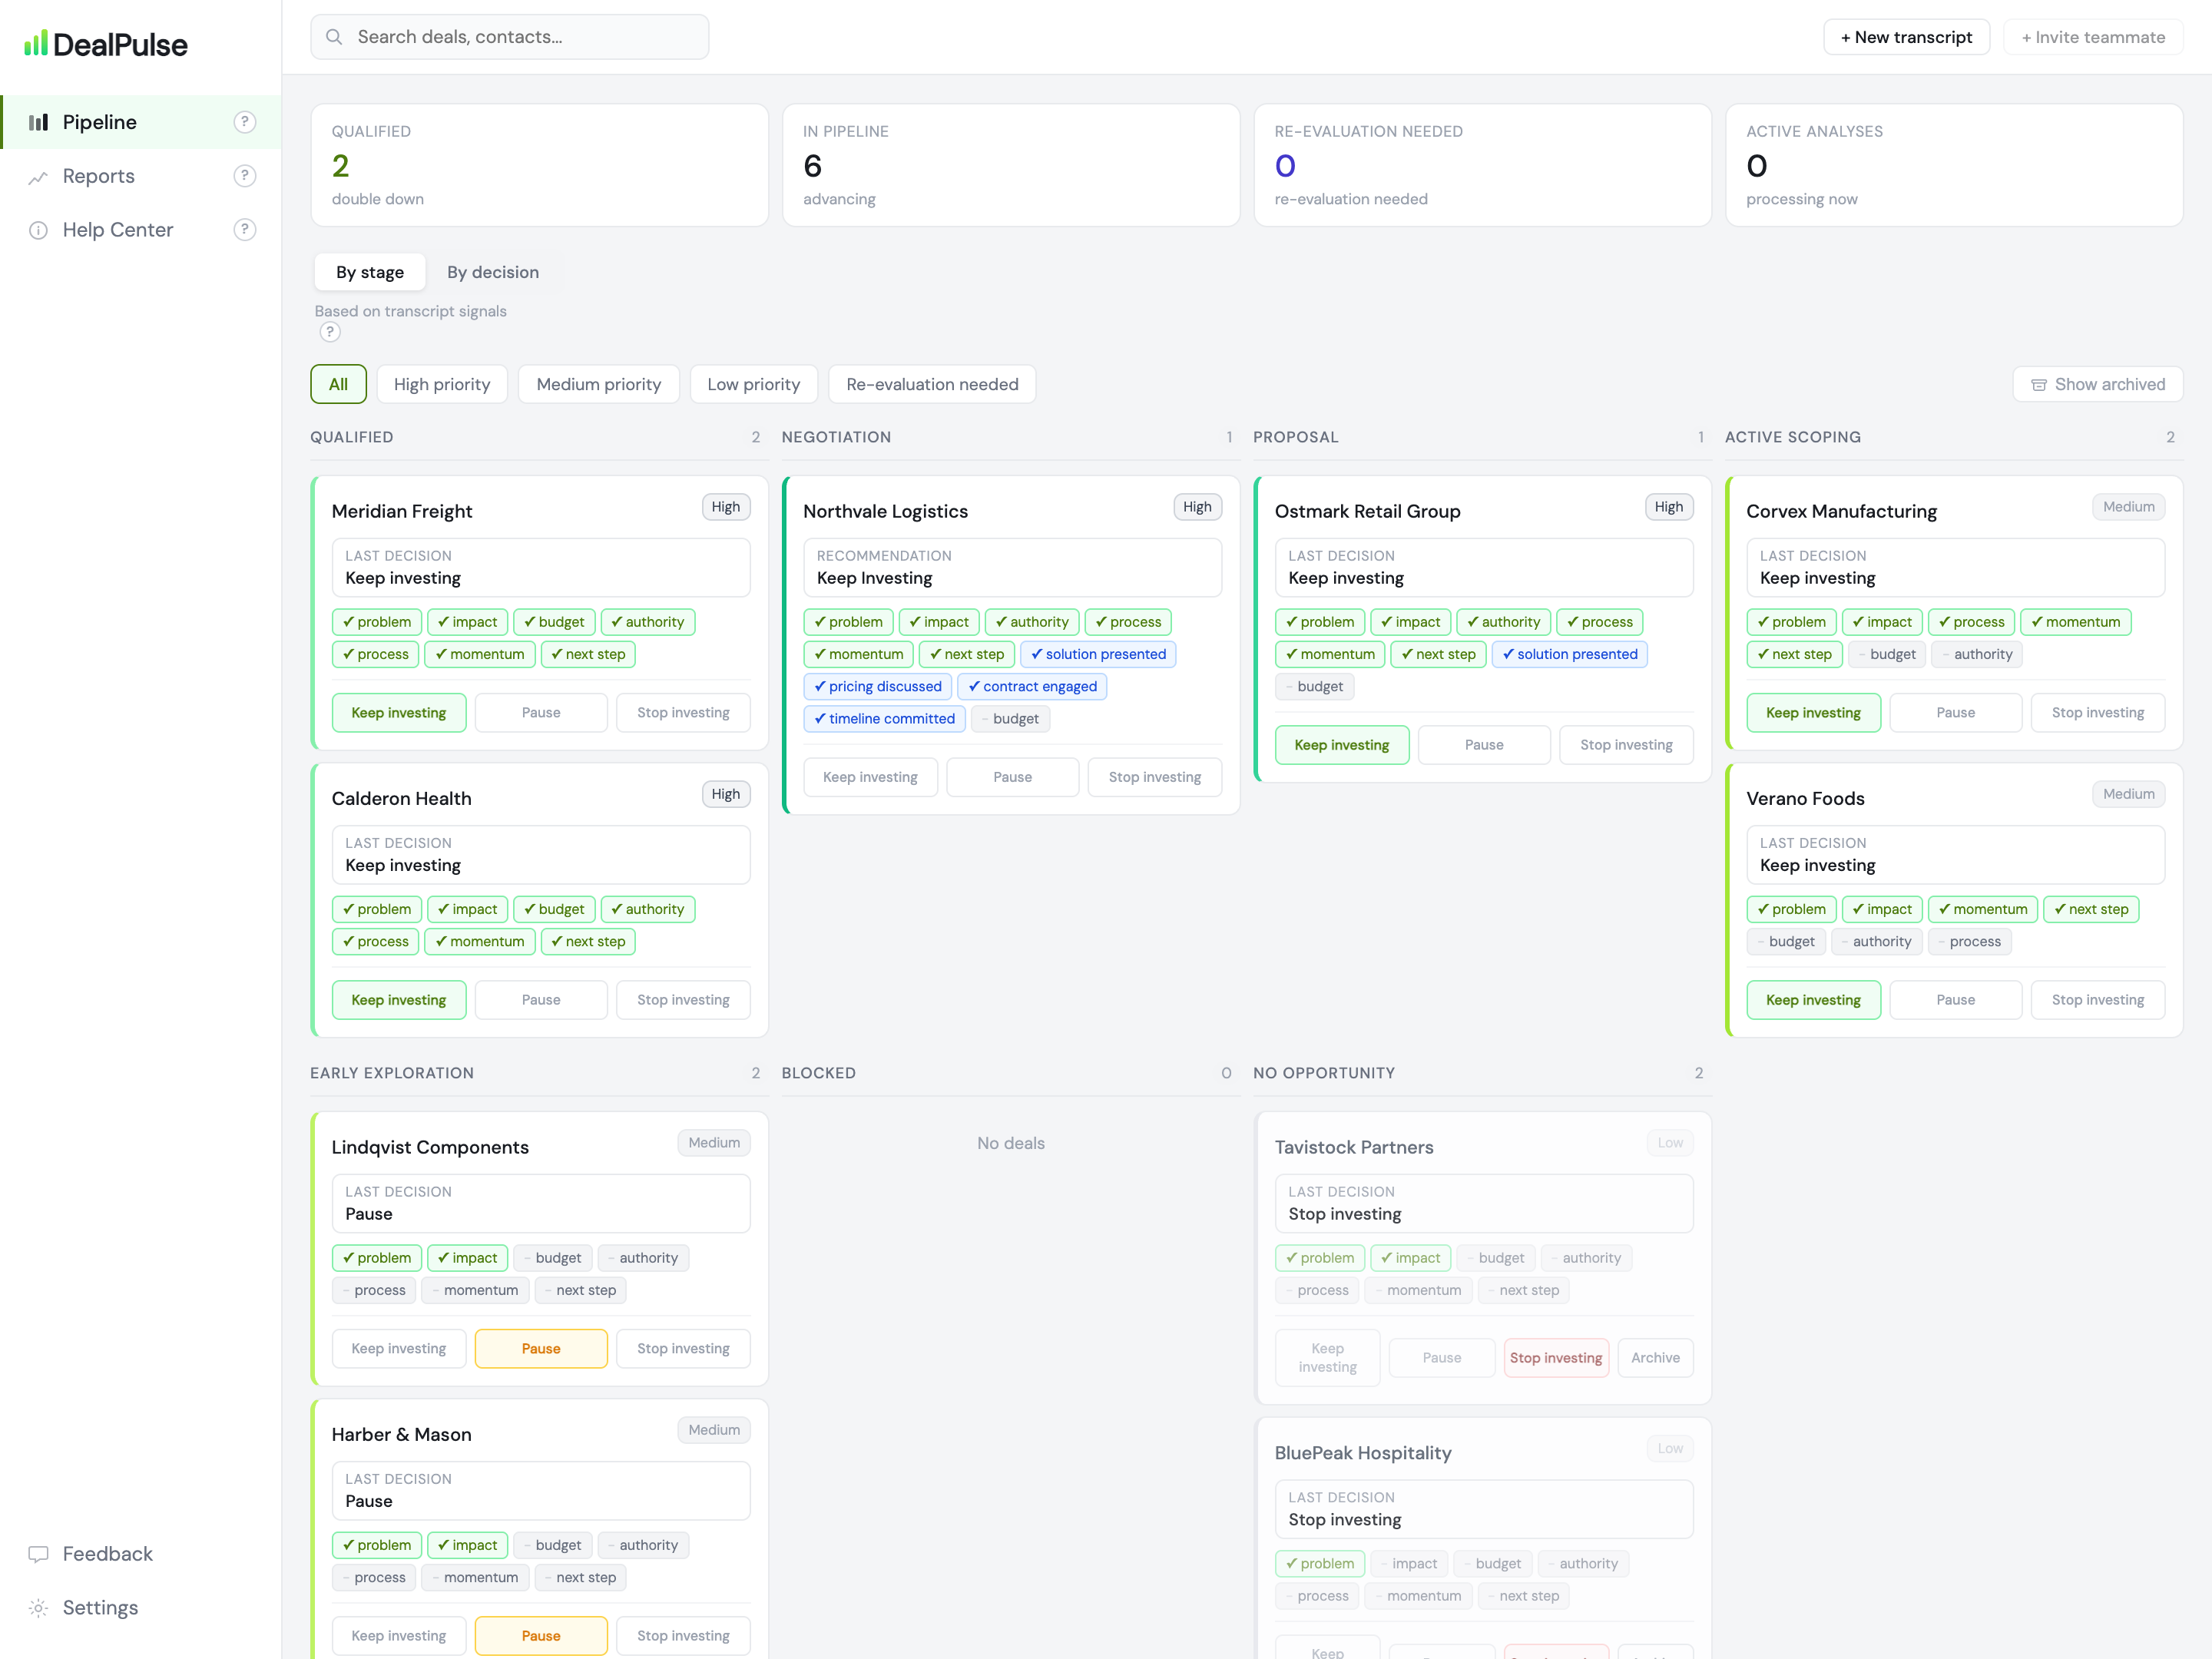Click Pause on Corvex Manufacturing card
Viewport: 2212px width, 1659px height.
tap(1955, 713)
